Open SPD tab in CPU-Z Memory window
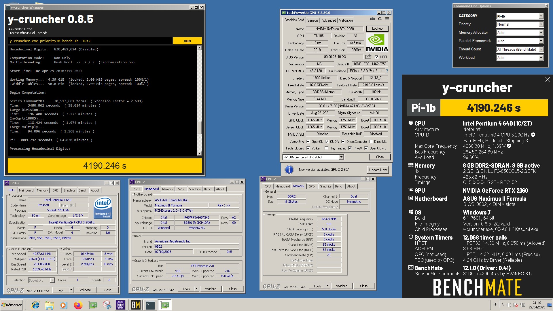 point(312,186)
